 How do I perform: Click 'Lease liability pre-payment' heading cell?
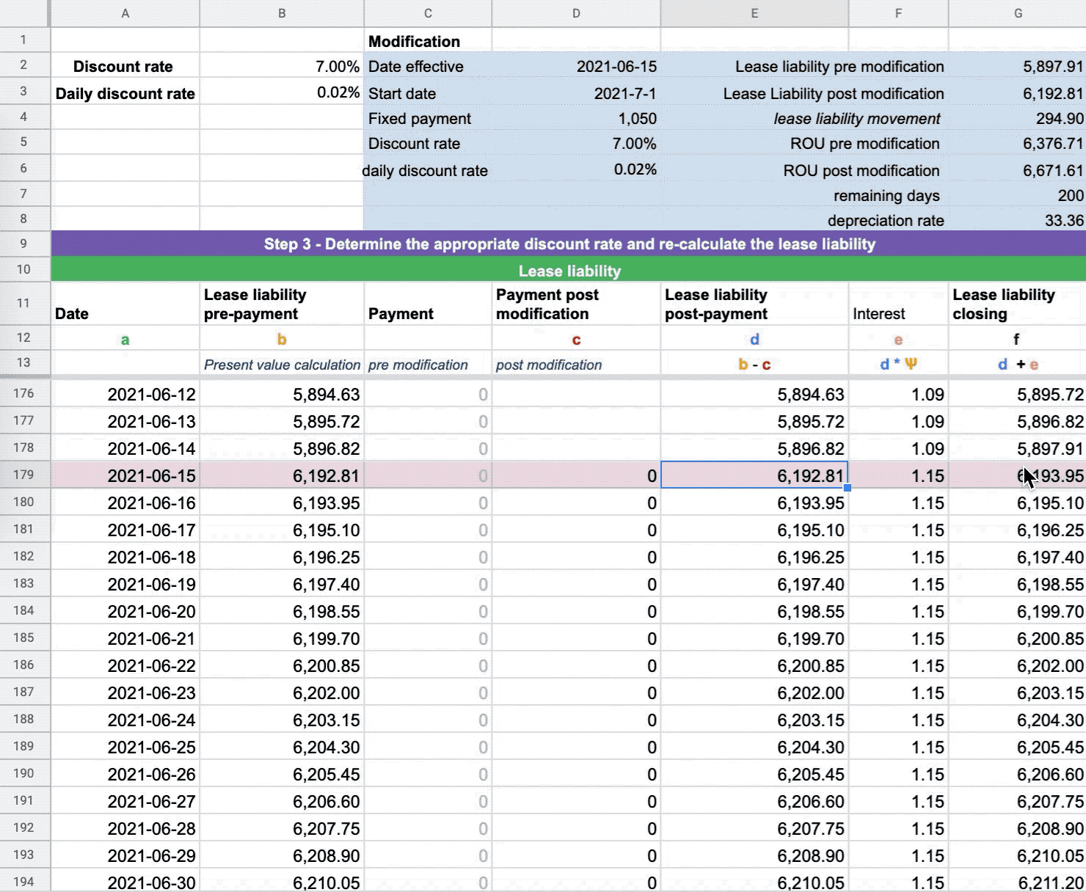(x=282, y=304)
